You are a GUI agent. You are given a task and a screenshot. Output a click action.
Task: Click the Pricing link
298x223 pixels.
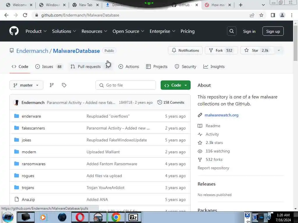pos(187,31)
